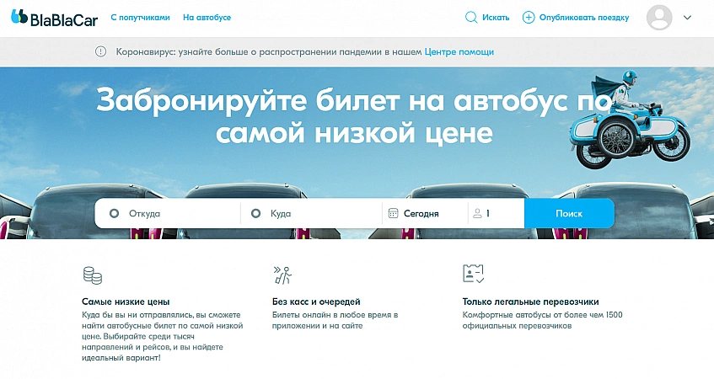
Task: Focus the Куда destination field
Action: [316, 213]
